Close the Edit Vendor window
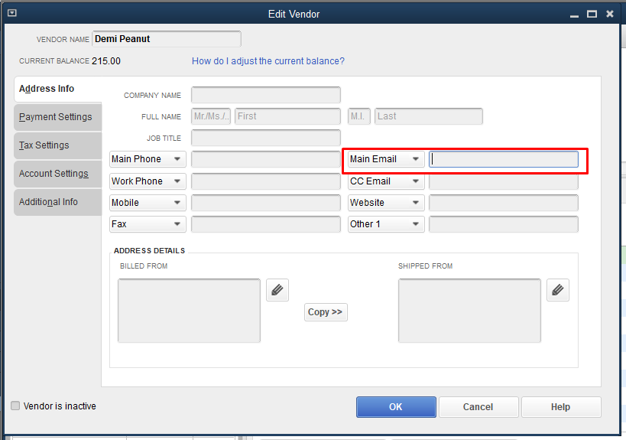626x440 pixels. [x=610, y=14]
